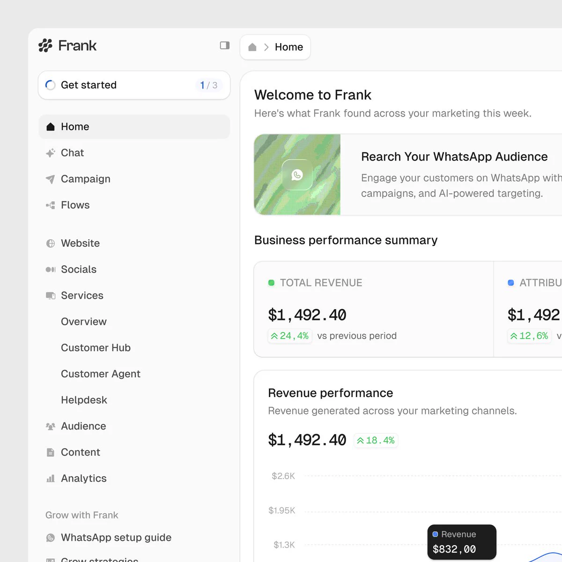Click the Website globe icon
The height and width of the screenshot is (562, 562).
tap(51, 244)
